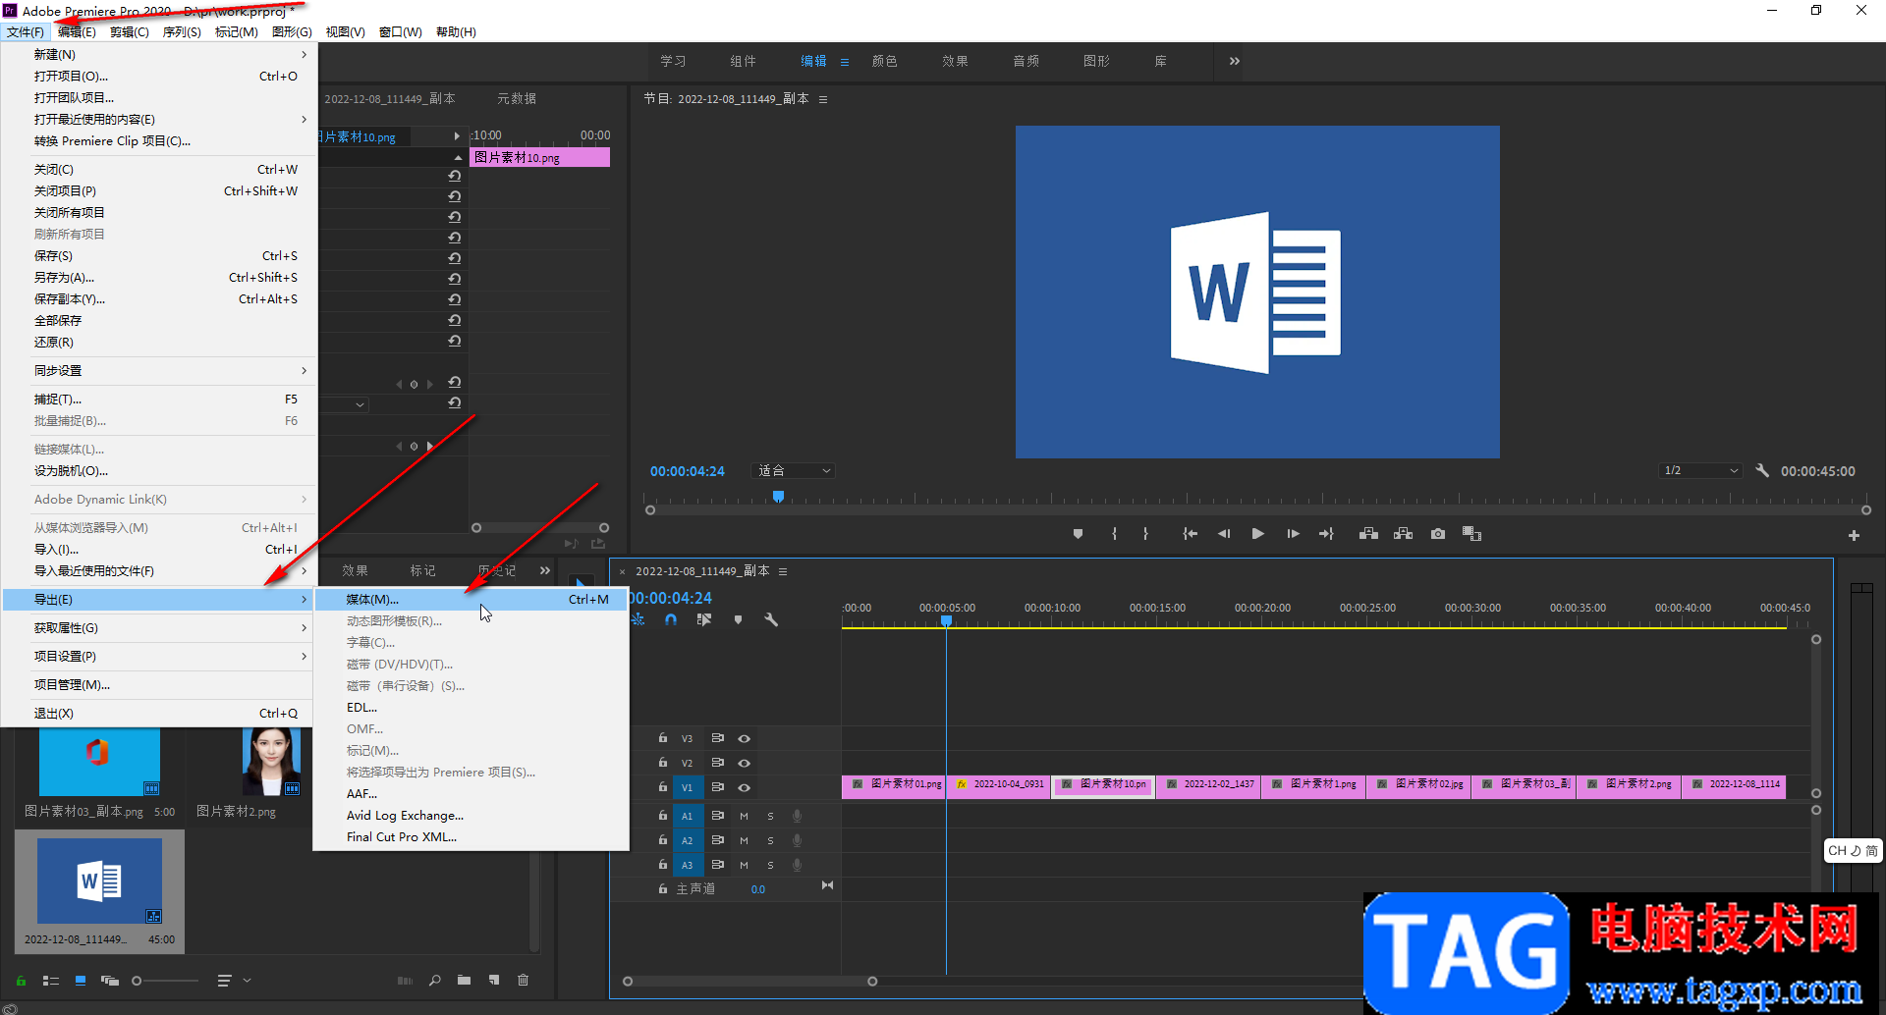Hide track V3 with eye icon
This screenshot has height=1015, width=1886.
(x=745, y=738)
